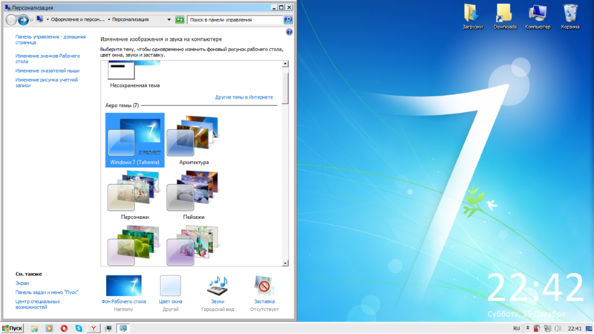Click the theme list scroll down arrow
The width and height of the screenshot is (594, 334).
(285, 263)
